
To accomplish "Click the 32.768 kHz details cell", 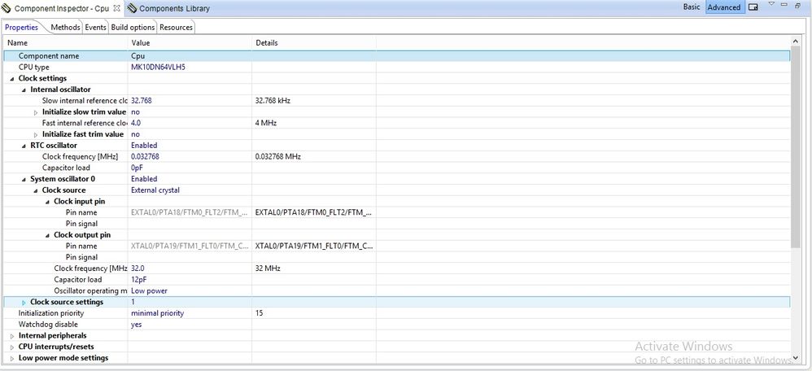I will coord(314,101).
